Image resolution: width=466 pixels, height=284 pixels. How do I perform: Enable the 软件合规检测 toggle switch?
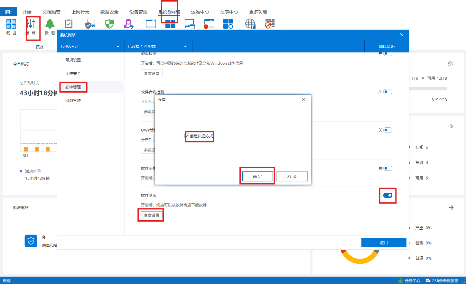click(x=388, y=92)
